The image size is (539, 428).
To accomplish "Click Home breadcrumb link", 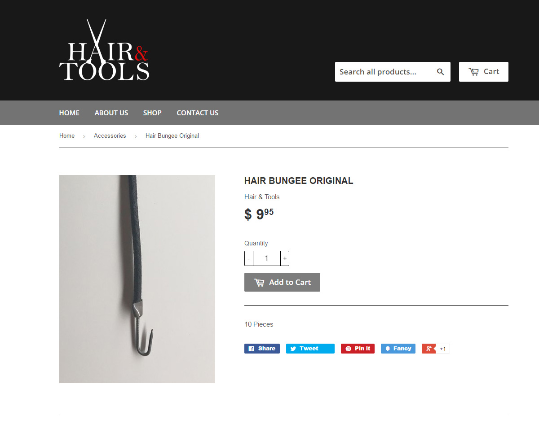I will (67, 135).
